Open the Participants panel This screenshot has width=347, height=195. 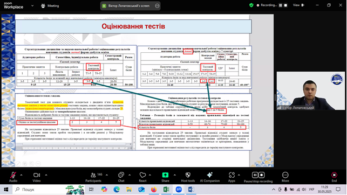click(93, 175)
